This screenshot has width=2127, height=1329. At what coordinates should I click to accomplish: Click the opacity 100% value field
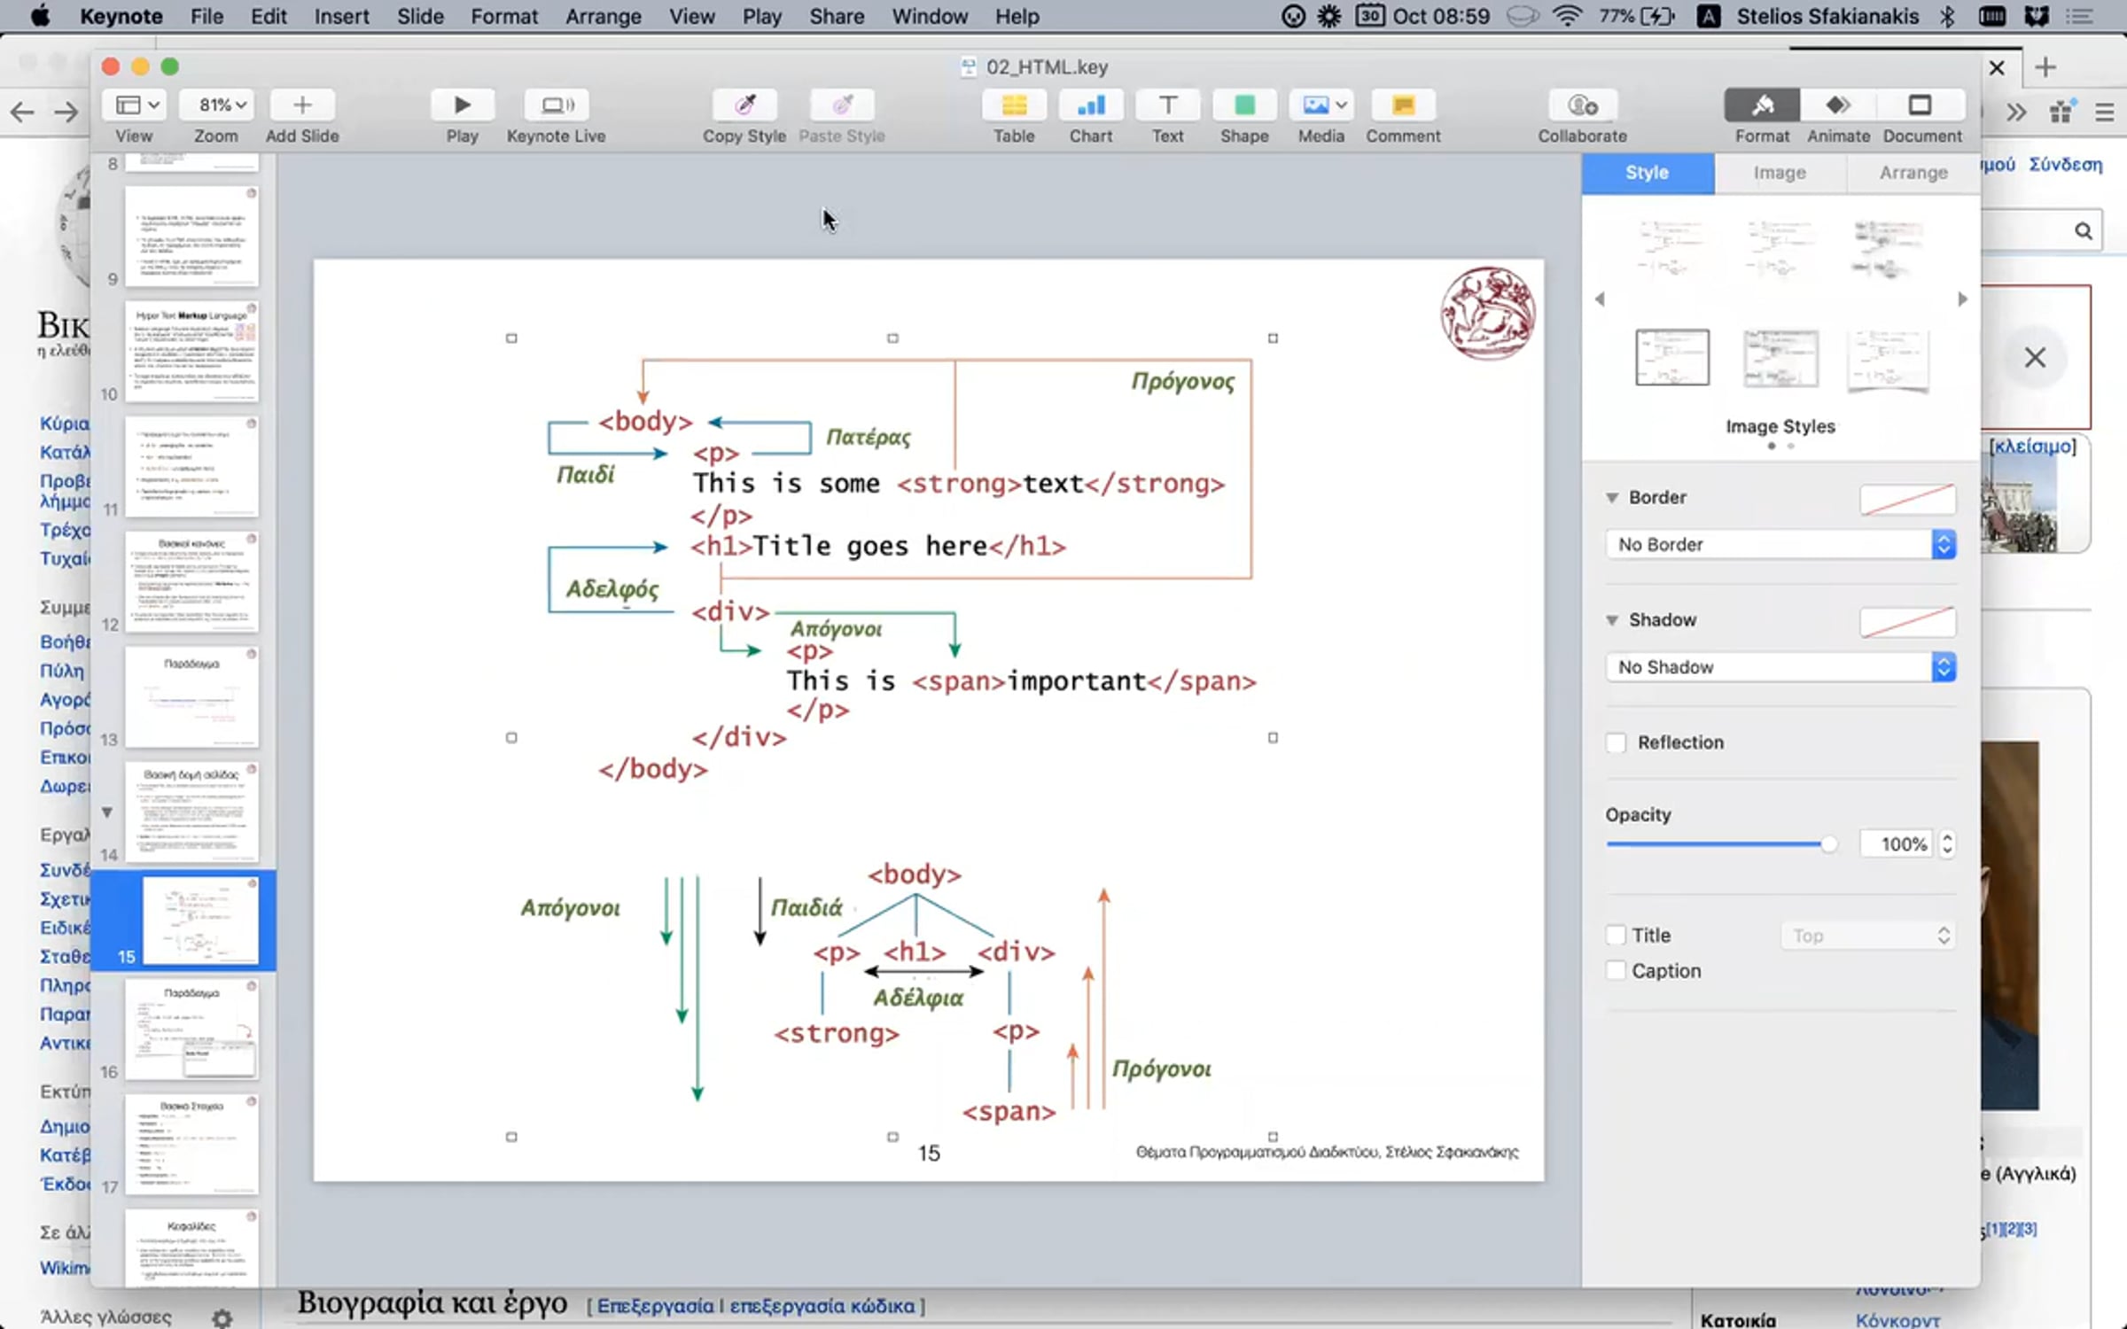(1897, 844)
